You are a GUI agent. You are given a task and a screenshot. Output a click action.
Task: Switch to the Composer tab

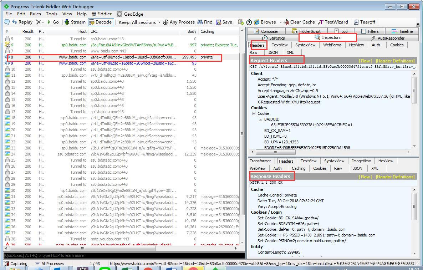pyautogui.click(x=266, y=31)
